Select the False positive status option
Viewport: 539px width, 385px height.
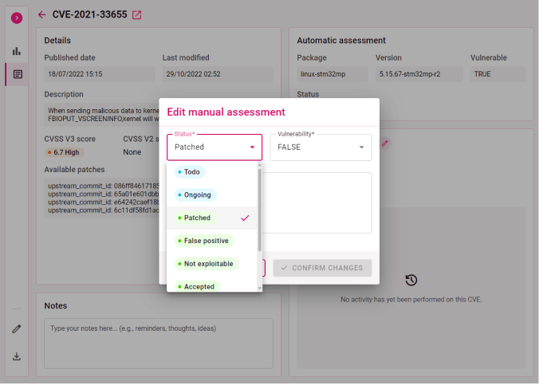[x=212, y=241]
